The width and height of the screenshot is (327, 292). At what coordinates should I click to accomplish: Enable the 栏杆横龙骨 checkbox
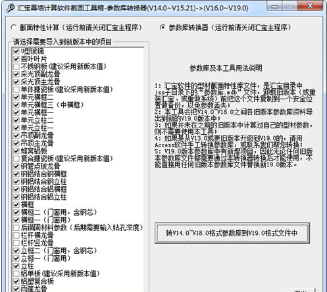point(16,235)
